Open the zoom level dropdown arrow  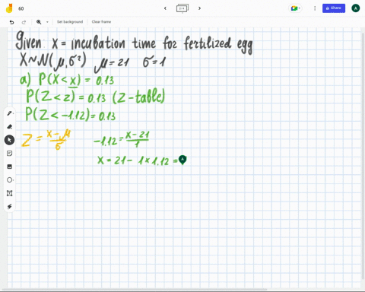[x=47, y=22]
